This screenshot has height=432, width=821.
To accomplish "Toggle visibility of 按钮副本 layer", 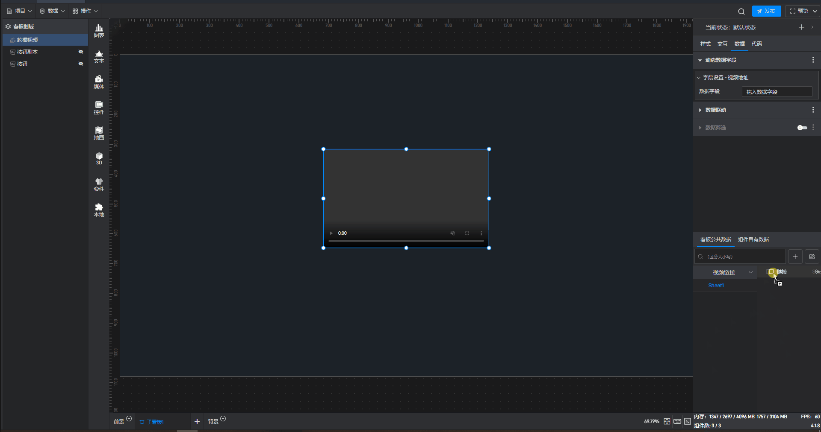I will (x=80, y=52).
